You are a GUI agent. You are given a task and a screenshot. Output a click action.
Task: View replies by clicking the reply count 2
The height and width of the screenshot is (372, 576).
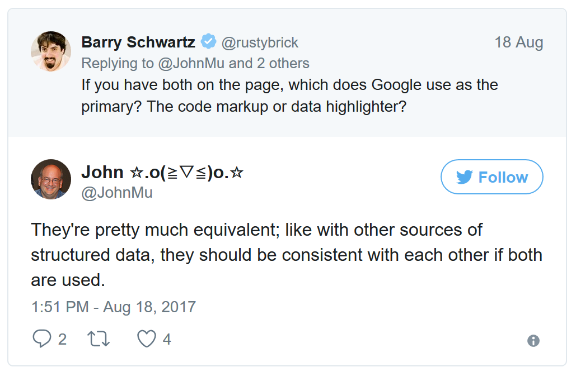click(62, 338)
